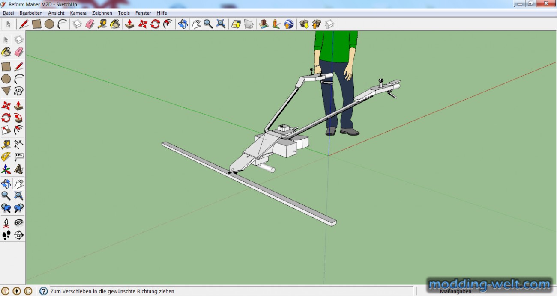Activate the Move tool in left palette
Screen dimensions: 557x296
tap(6, 105)
